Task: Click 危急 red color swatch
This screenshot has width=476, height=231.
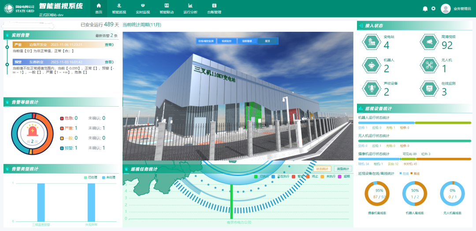Action: tap(62, 119)
